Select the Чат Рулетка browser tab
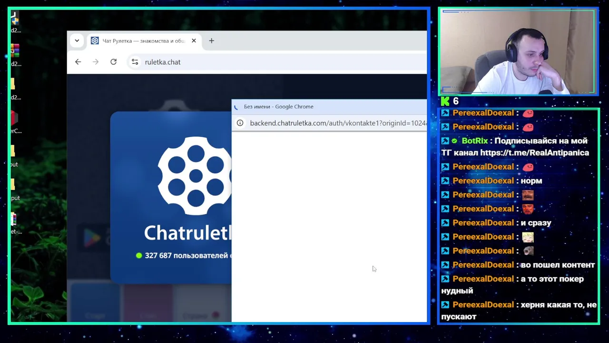This screenshot has height=343, width=609. point(143,41)
